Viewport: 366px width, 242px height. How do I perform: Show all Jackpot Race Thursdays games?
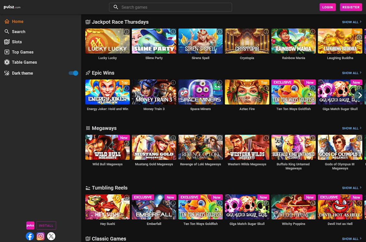click(x=351, y=22)
